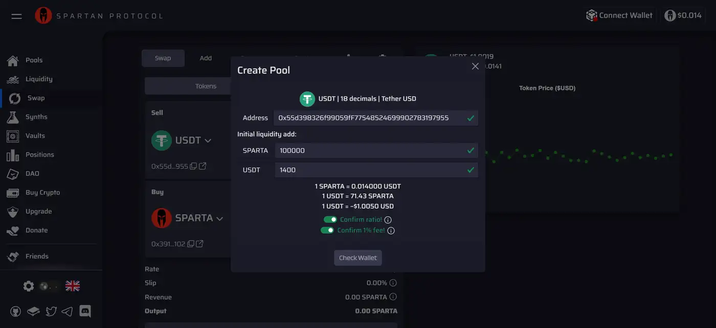Viewport: 716px width, 328px height.
Task: Click the info icon beside Confirm ratio
Action: (388, 220)
